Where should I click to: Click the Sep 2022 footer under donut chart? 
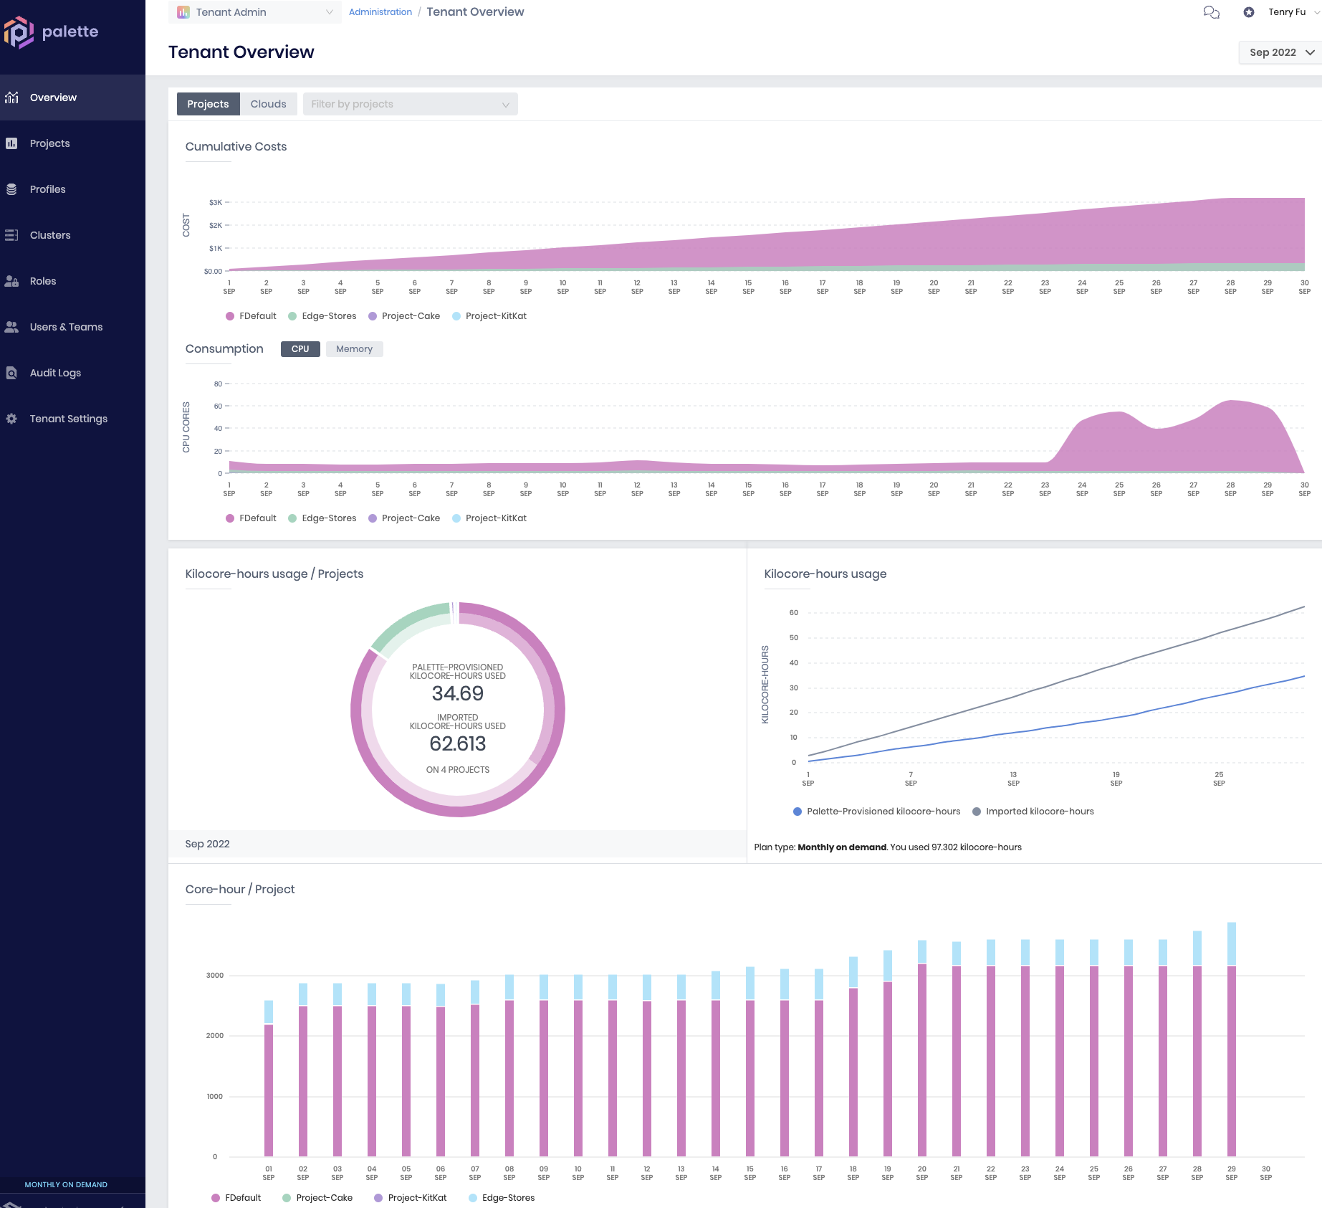coord(207,844)
